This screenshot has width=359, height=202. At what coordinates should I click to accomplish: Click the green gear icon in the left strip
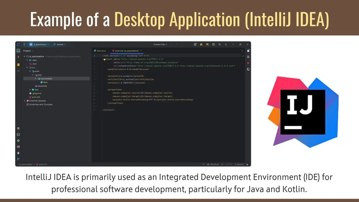18,141
